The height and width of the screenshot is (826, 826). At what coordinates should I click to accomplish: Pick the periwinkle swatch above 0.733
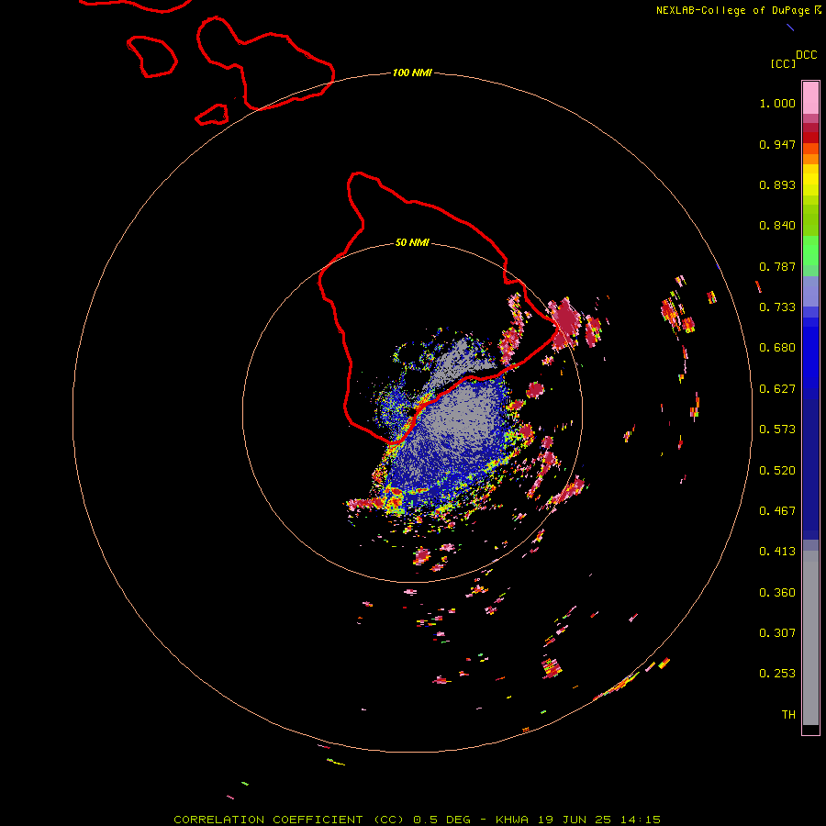pos(810,291)
